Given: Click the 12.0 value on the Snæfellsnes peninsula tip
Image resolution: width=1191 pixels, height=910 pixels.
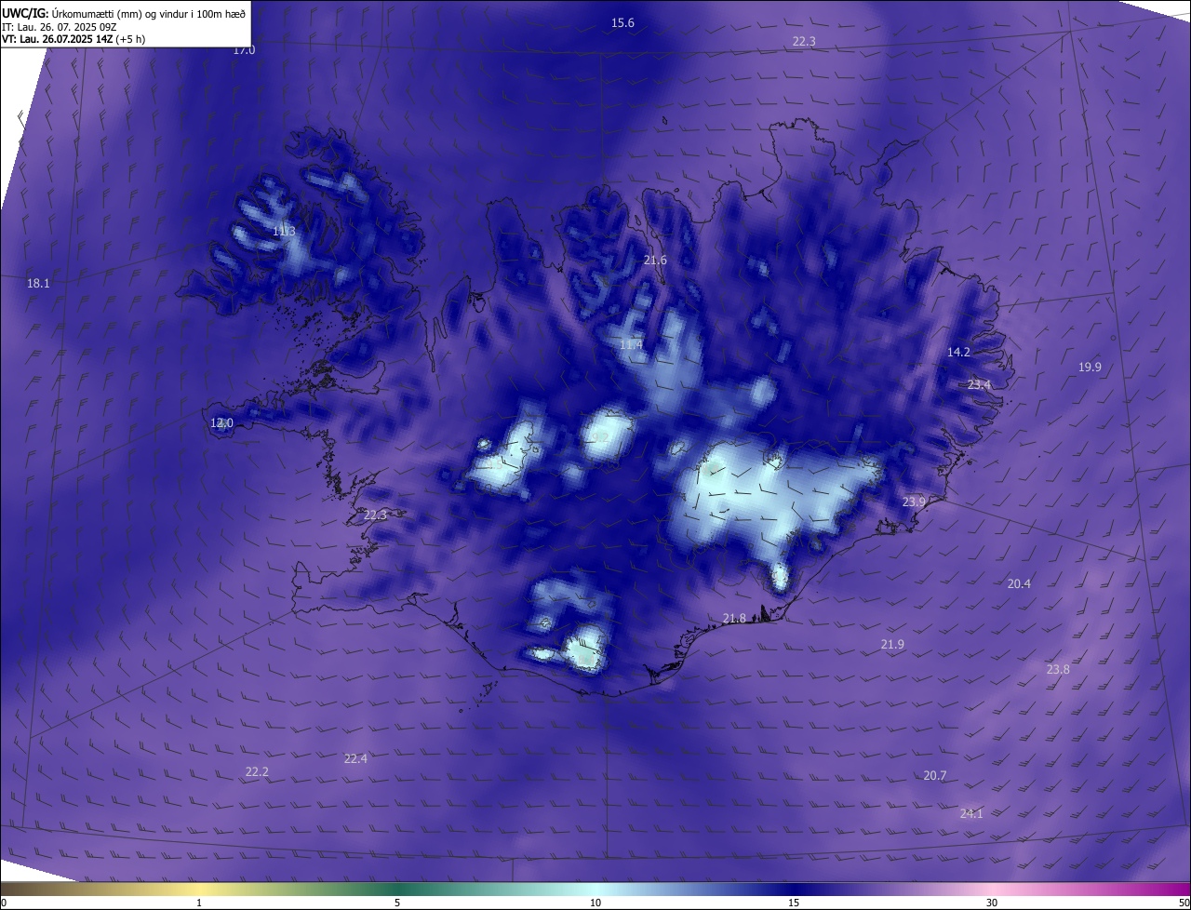Looking at the screenshot, I should point(221,422).
